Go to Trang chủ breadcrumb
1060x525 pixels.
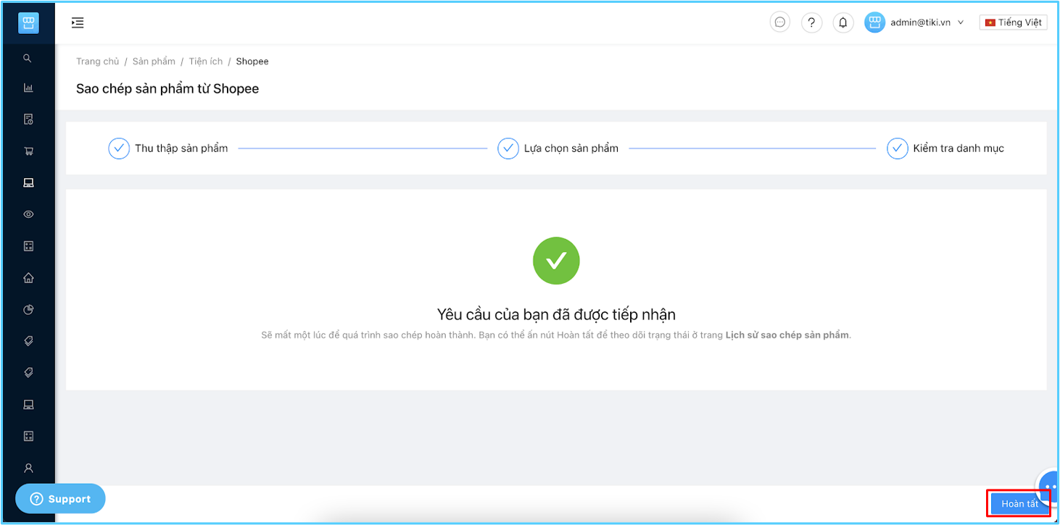pos(97,62)
